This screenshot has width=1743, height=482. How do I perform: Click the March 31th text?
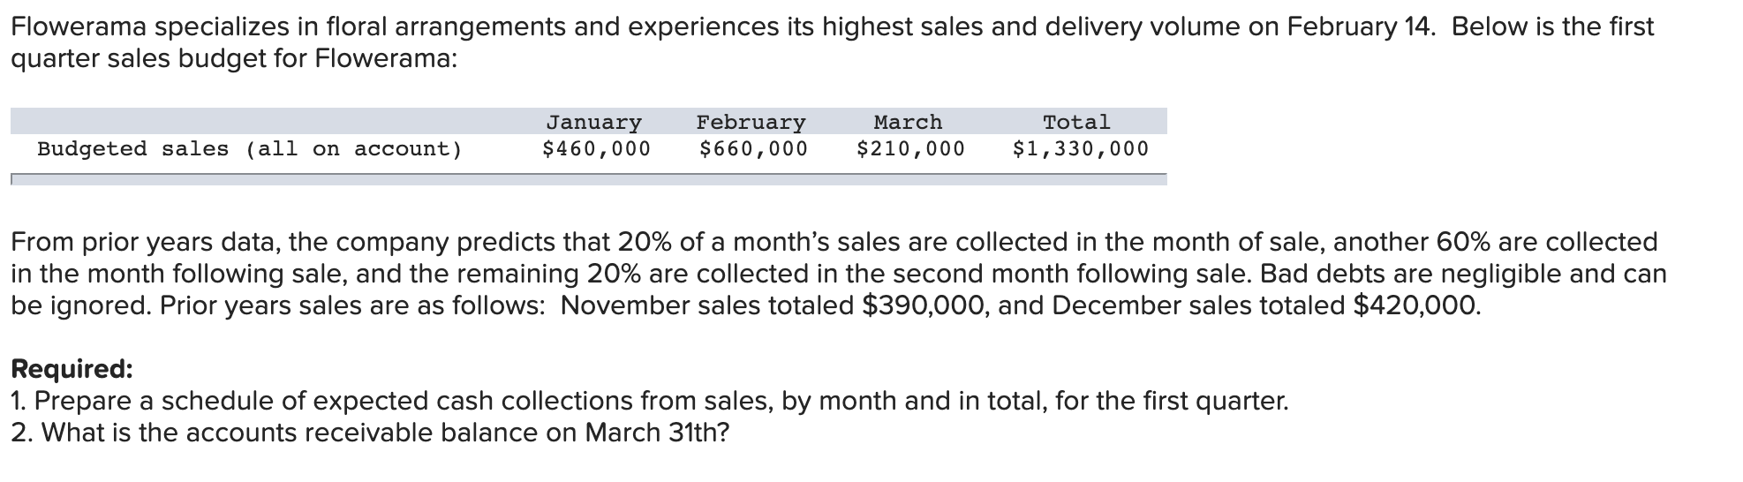[x=657, y=433]
